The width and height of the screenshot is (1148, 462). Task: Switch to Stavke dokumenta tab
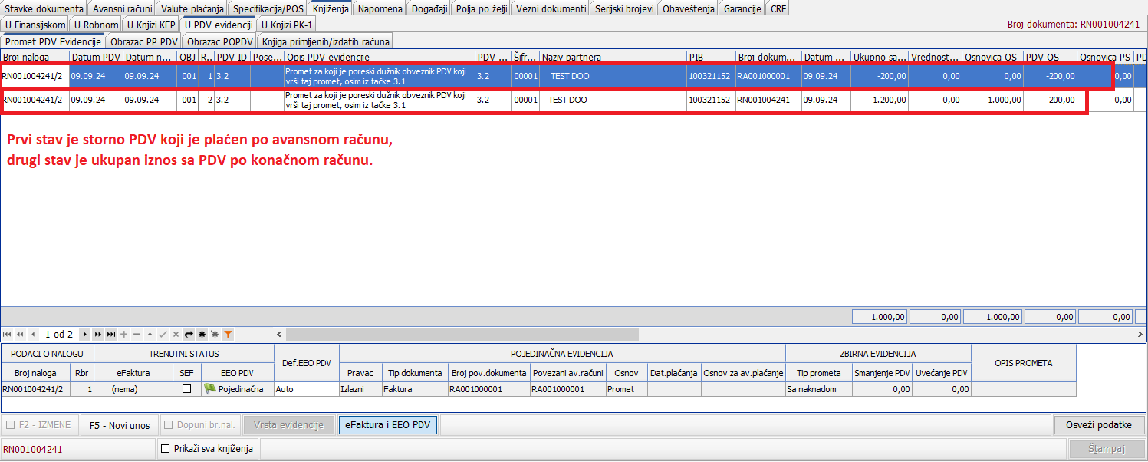tap(44, 8)
